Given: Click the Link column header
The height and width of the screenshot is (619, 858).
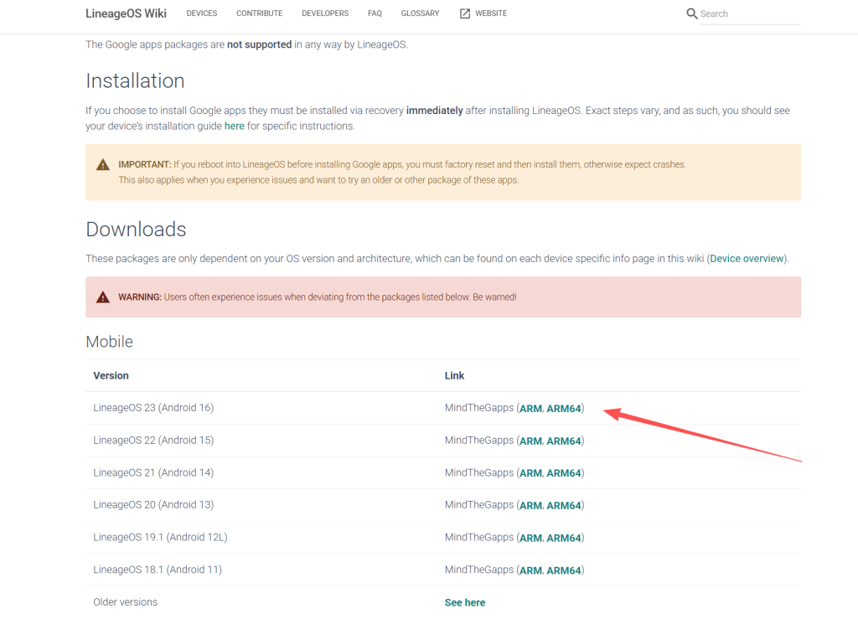Looking at the screenshot, I should pos(454,375).
